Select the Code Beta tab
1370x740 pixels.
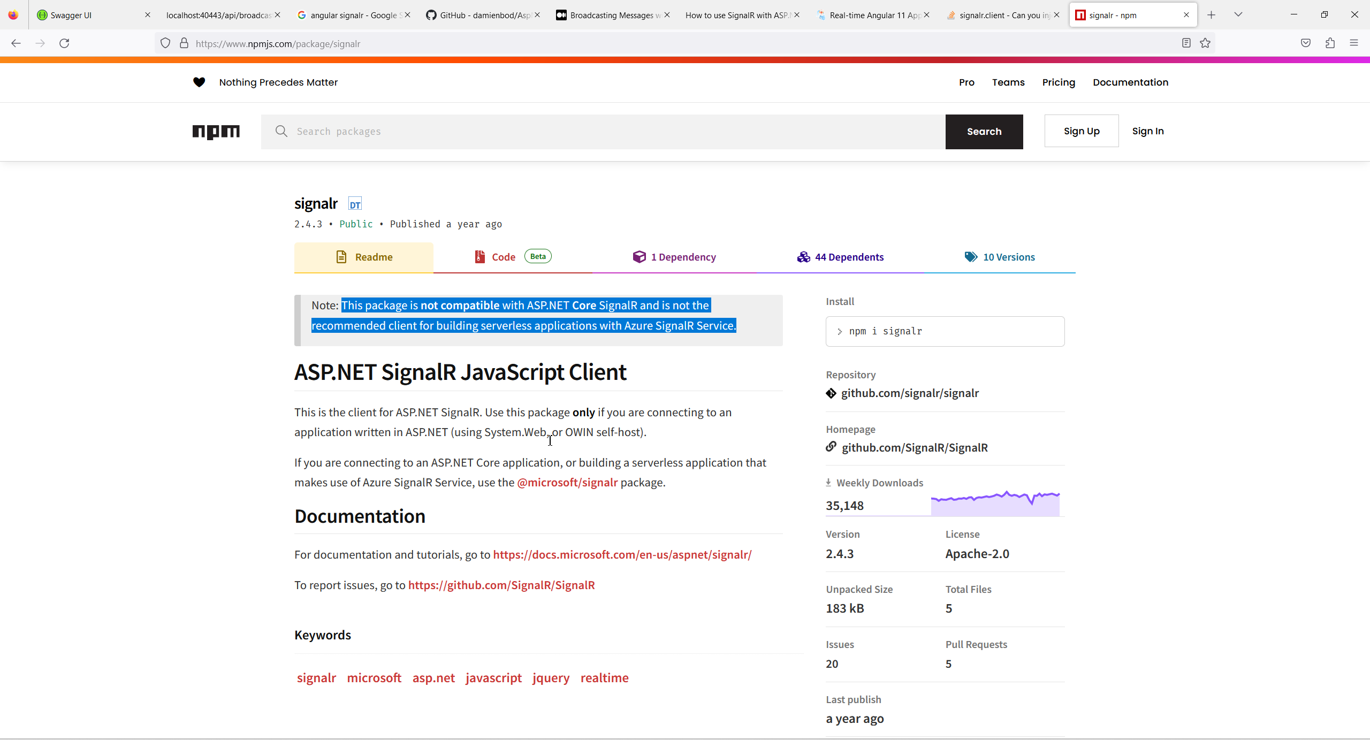coord(513,257)
